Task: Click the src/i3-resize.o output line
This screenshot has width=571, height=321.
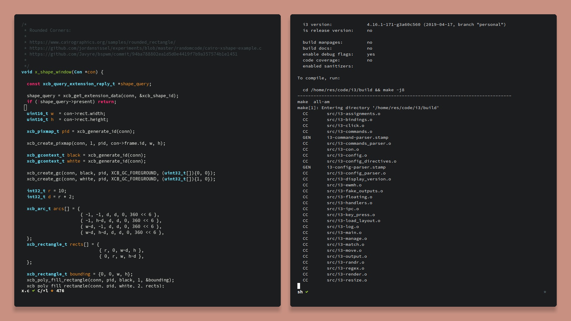Action: [x=346, y=280]
